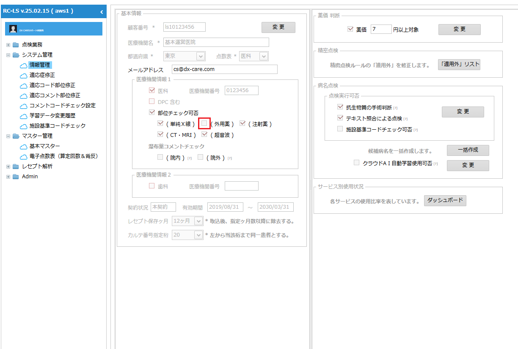Click the user avatar icon in sidebar banner
The image size is (518, 349).
tap(13, 29)
